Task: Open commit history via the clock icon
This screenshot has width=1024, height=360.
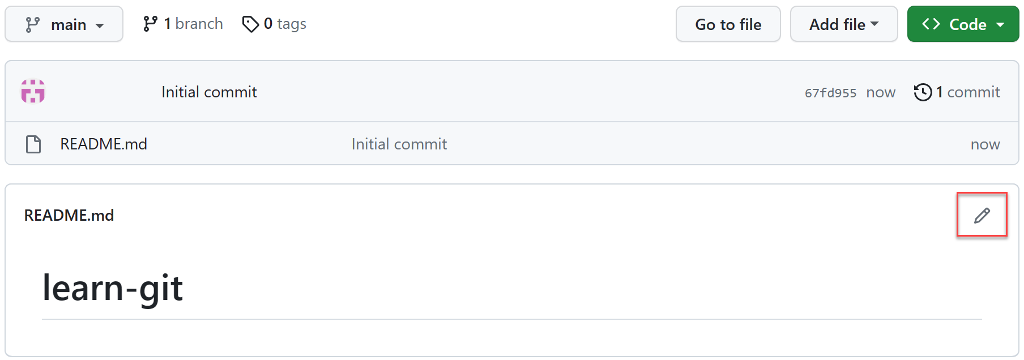Action: pyautogui.click(x=923, y=92)
